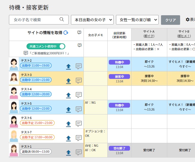Open the comment bubble icon for テスト5
The height and width of the screenshot is (162, 195).
[x=79, y=109]
